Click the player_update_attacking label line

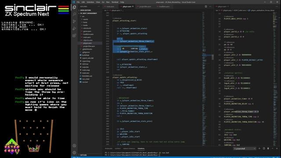tap(125, 77)
